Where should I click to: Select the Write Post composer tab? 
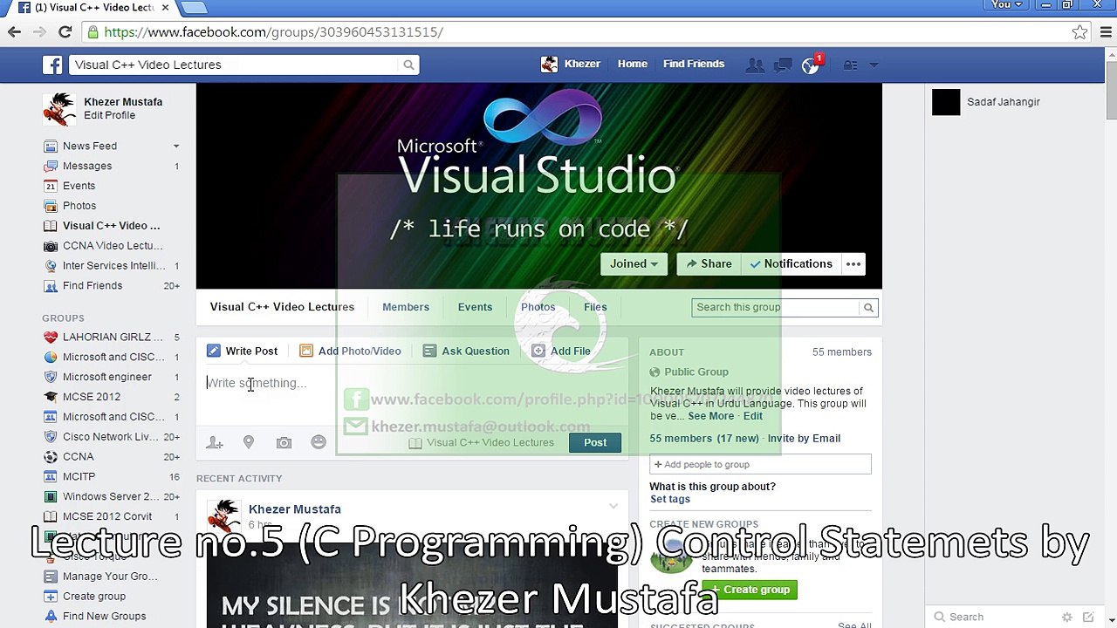[243, 352]
